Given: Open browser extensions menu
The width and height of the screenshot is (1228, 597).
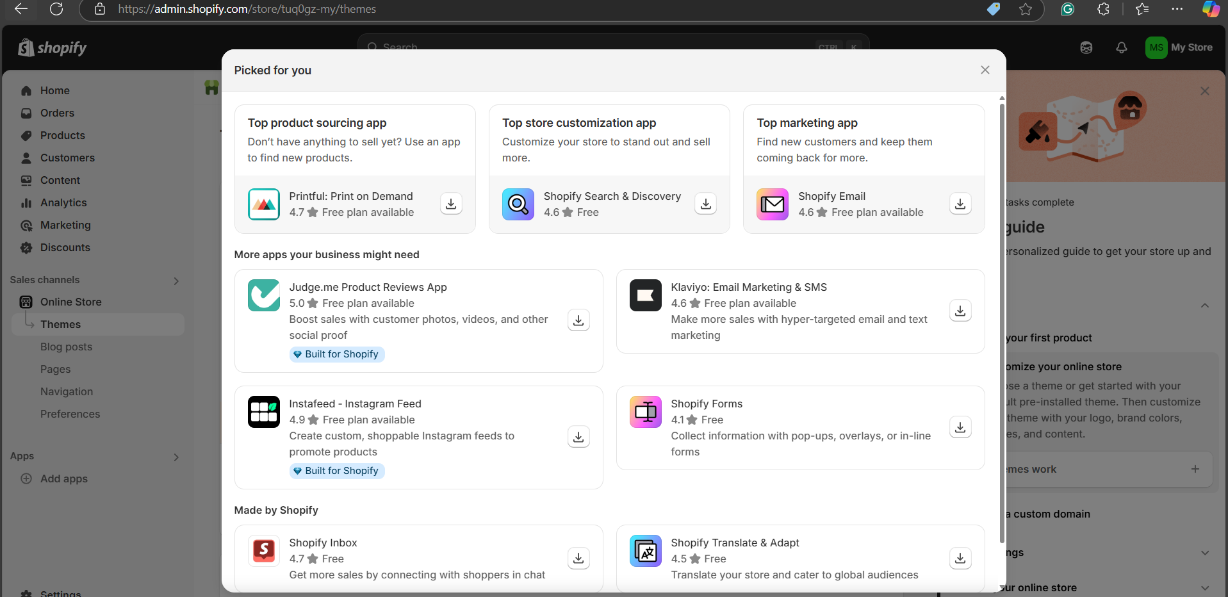Looking at the screenshot, I should [x=1103, y=9].
